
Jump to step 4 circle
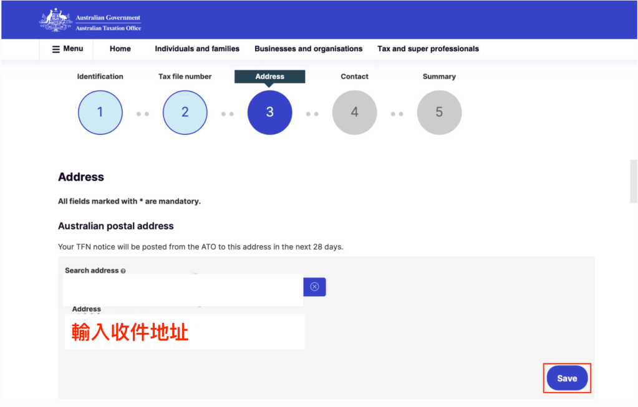tap(354, 113)
